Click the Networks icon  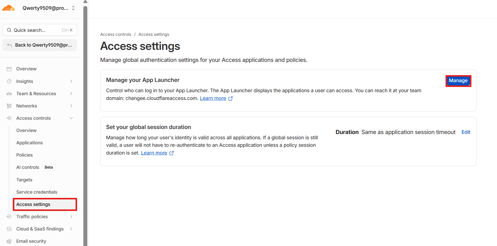tap(9, 106)
